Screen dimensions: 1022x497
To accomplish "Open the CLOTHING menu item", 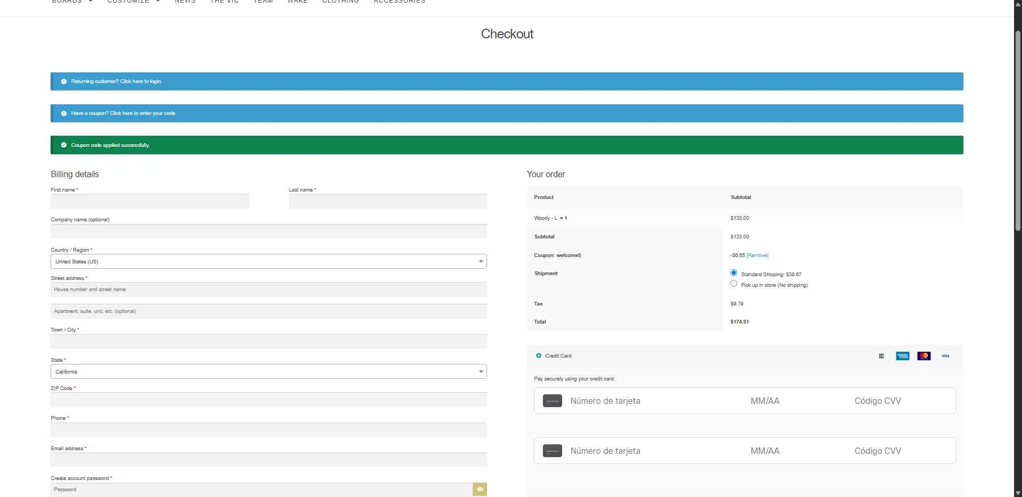I will click(x=341, y=2).
